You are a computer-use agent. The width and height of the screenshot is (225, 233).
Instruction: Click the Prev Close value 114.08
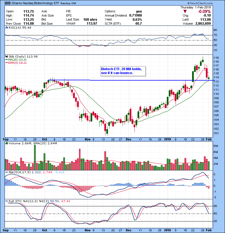pos(29,24)
